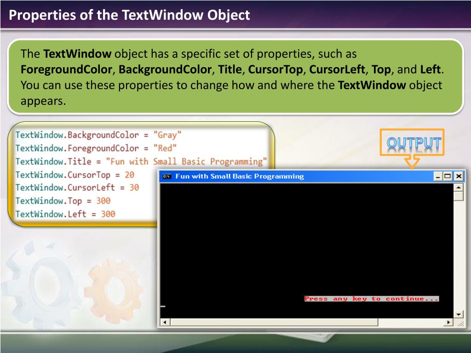Click the TextWindow.BackgroundColor code line
The image size is (471, 353).
pos(98,135)
